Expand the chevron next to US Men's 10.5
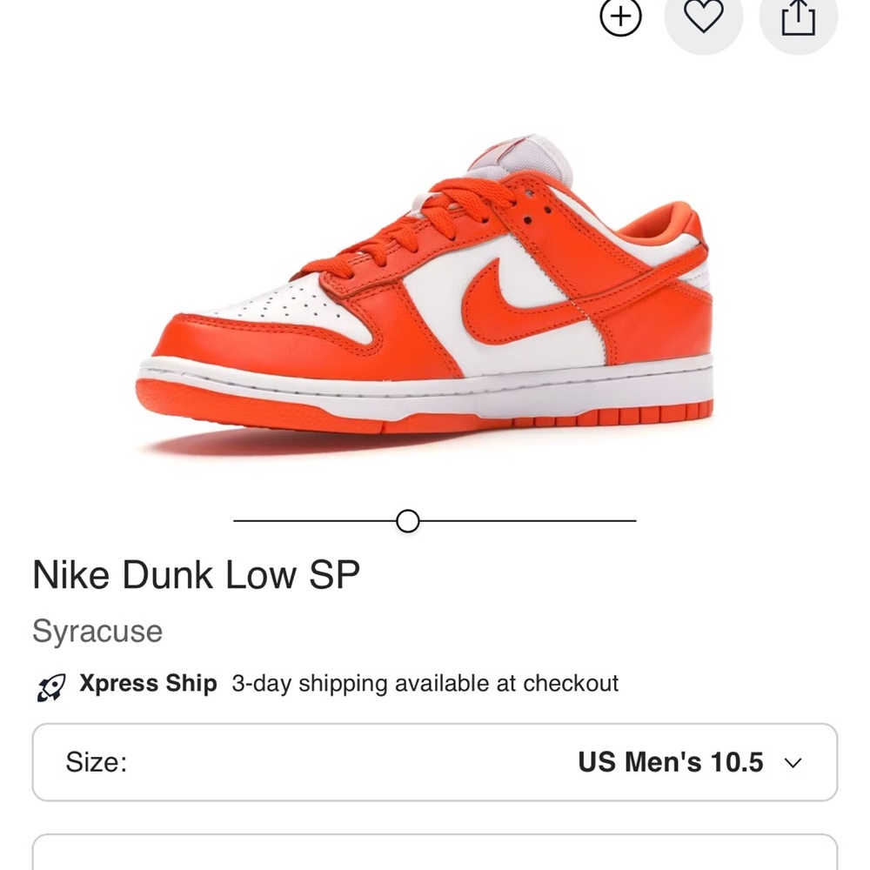 pyautogui.click(x=793, y=763)
